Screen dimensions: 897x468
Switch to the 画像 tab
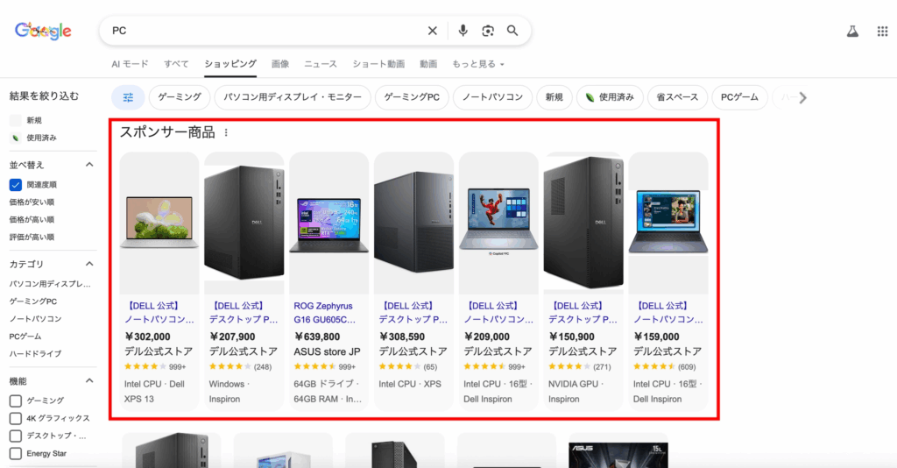(280, 64)
